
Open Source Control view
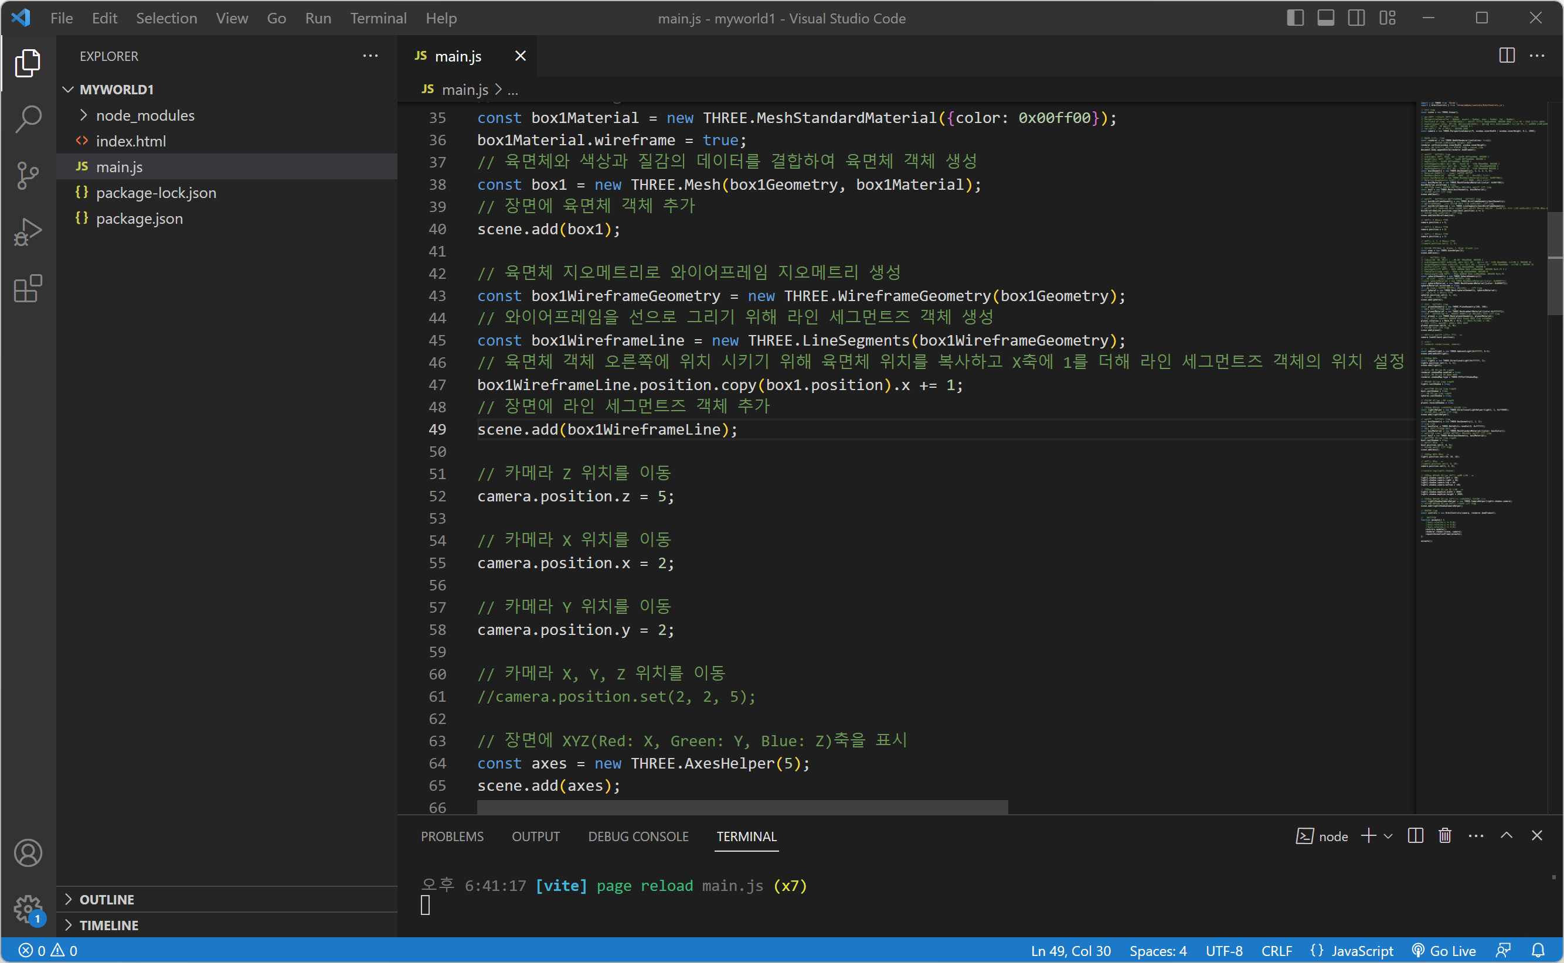click(x=28, y=175)
